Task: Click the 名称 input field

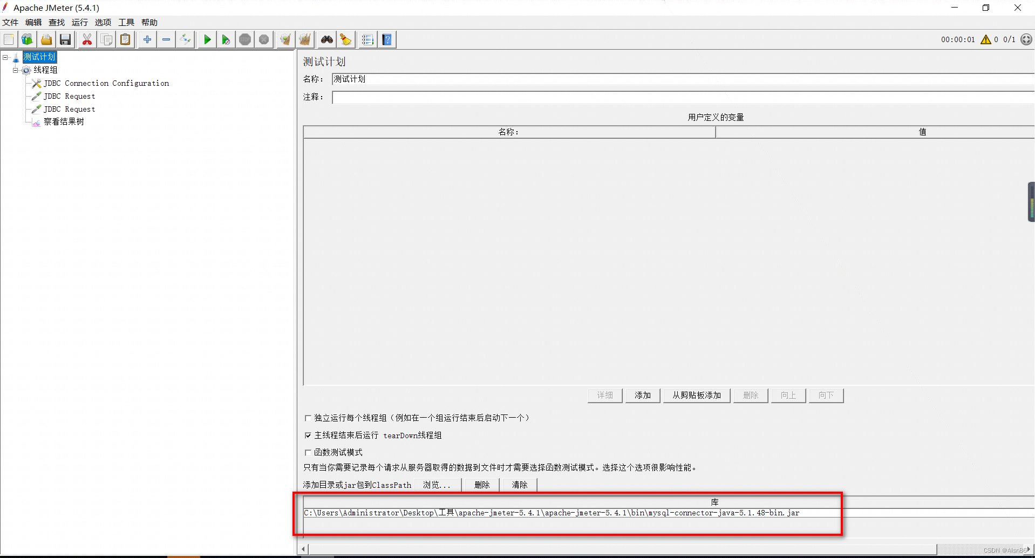Action: (683, 79)
